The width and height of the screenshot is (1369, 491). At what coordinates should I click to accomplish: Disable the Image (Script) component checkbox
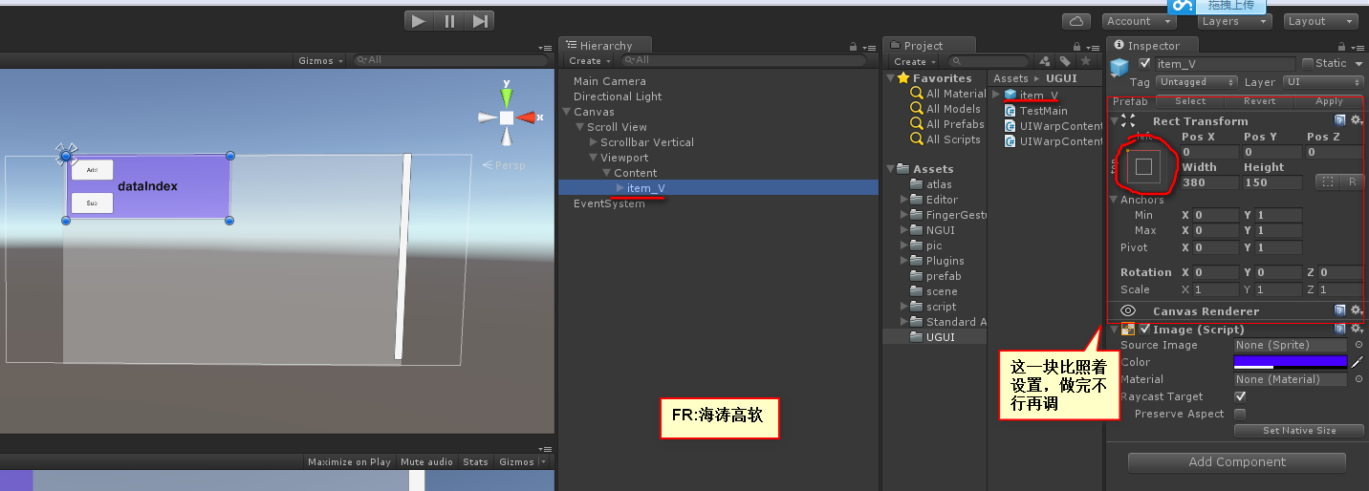pos(1144,329)
